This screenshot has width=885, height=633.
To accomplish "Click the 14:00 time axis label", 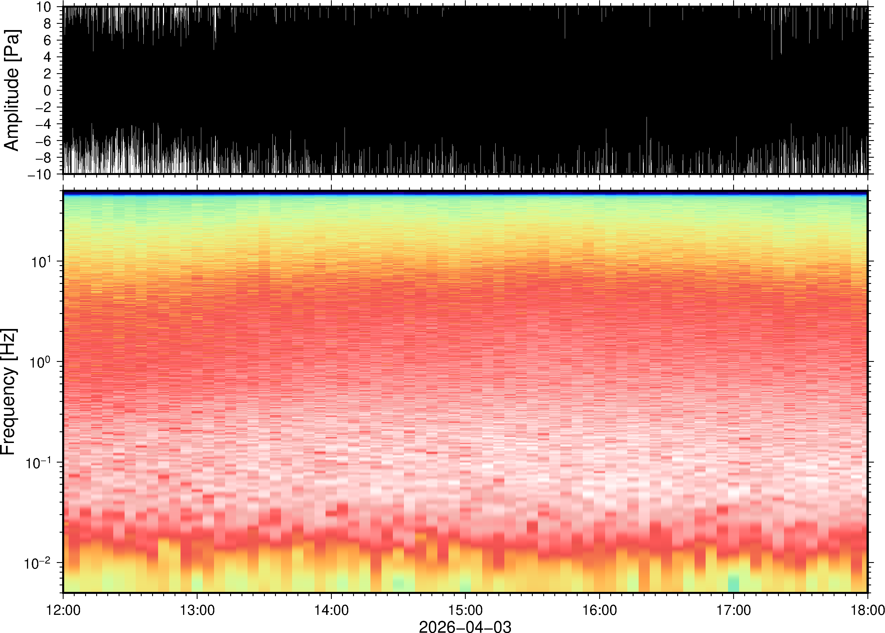I will point(331,610).
